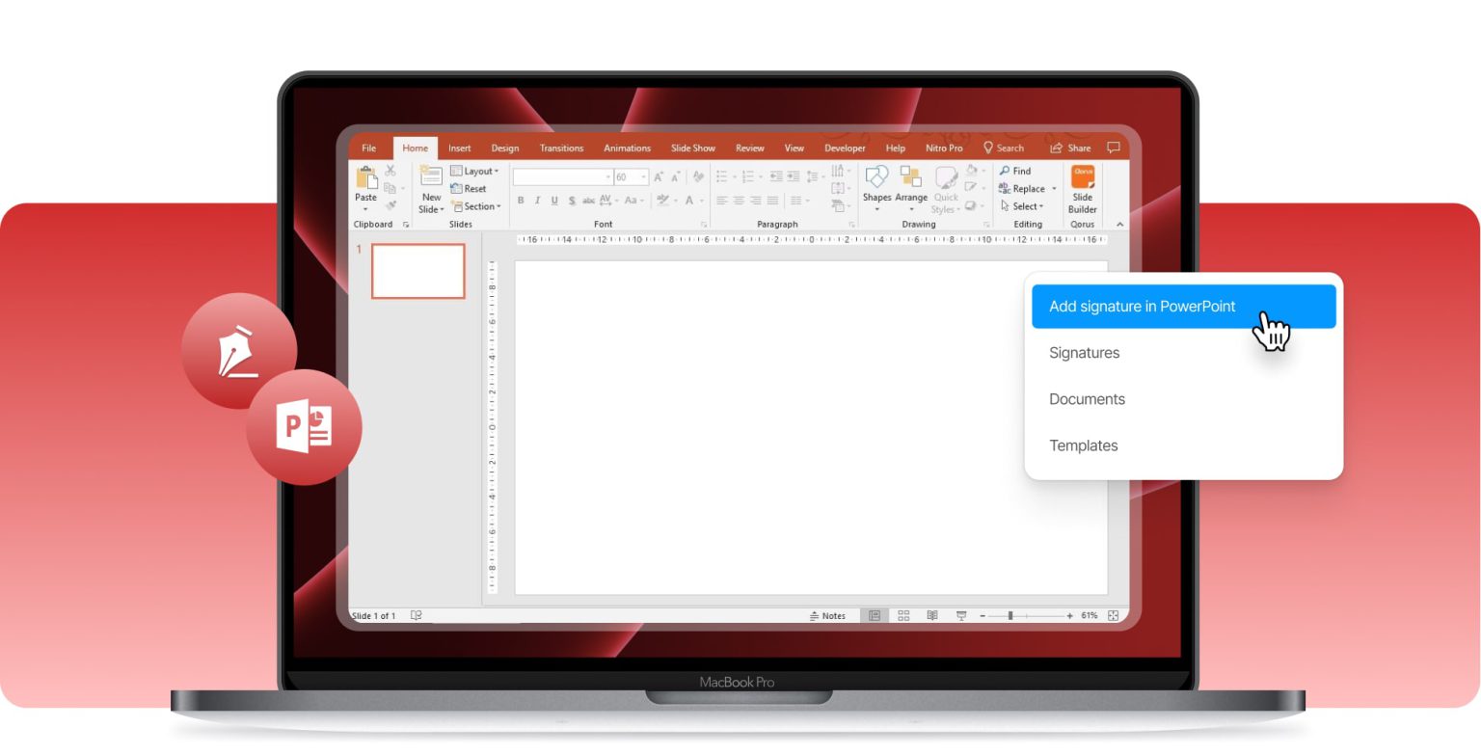Screen dimensions: 1481x755
Task: Toggle bold formatting
Action: tap(521, 201)
